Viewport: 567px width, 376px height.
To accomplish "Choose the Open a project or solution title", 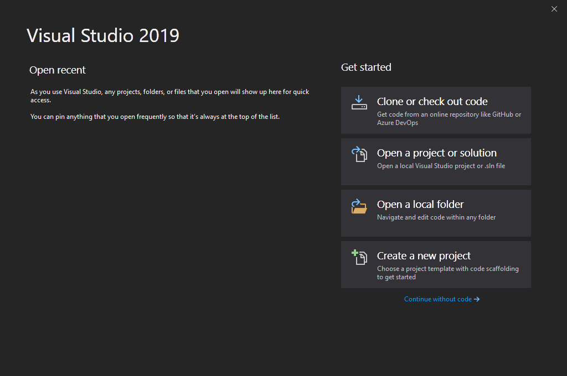I will click(436, 153).
